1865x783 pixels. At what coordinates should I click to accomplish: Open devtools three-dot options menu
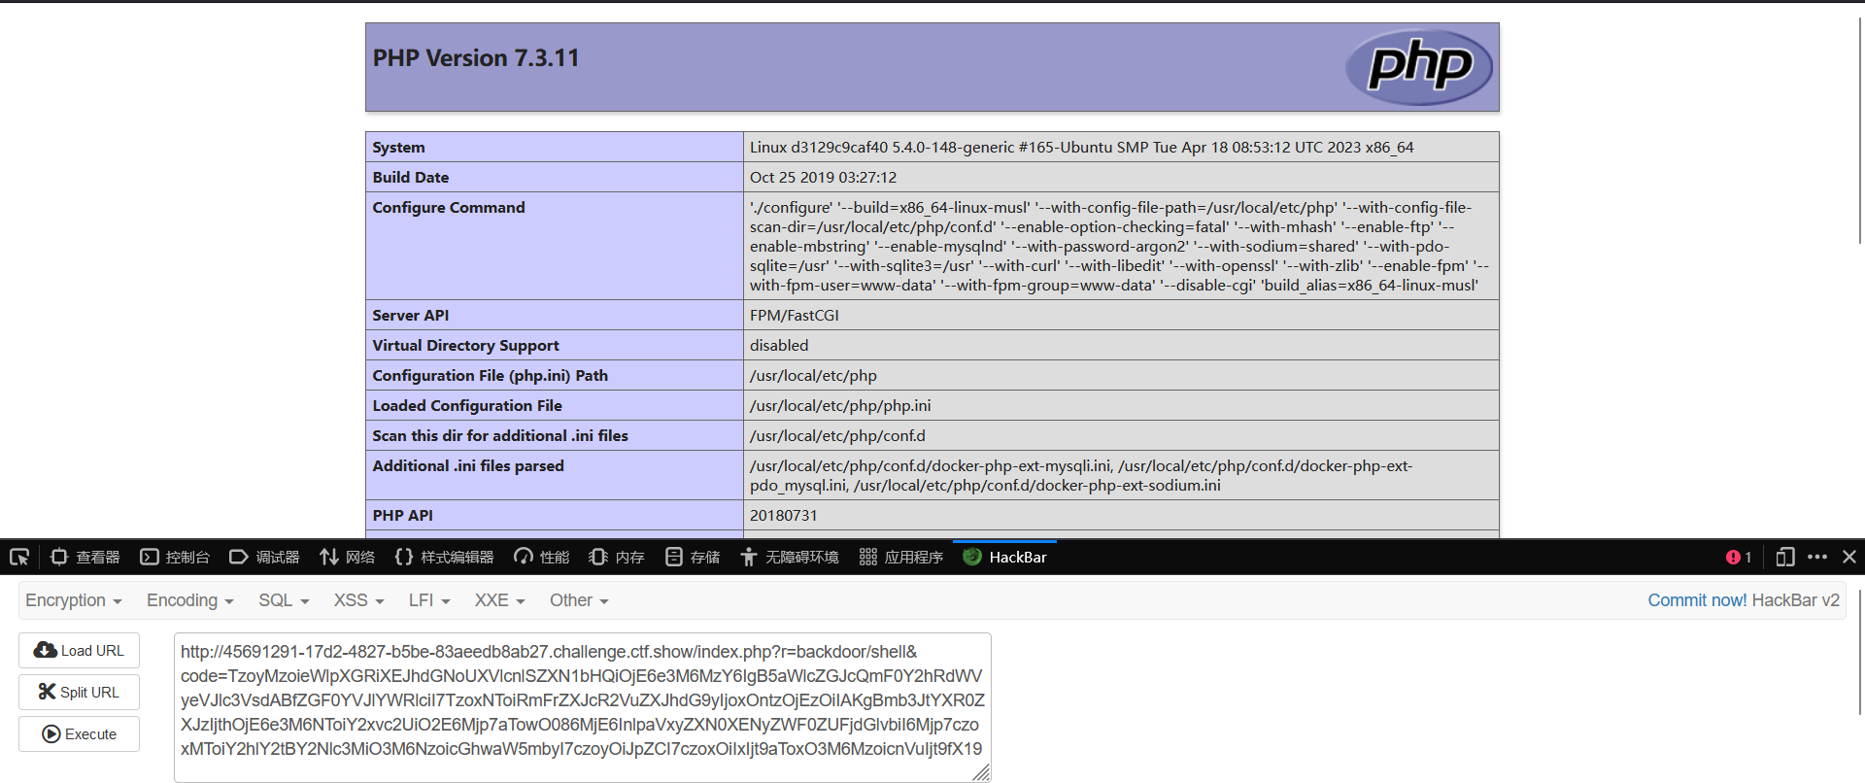point(1817,557)
